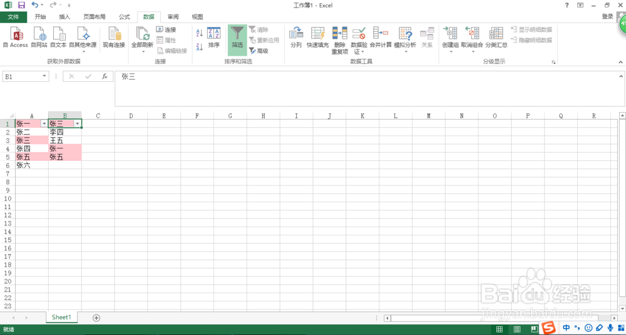This screenshot has height=335, width=626.
Task: Collapse the ribbon
Action: tap(620, 62)
